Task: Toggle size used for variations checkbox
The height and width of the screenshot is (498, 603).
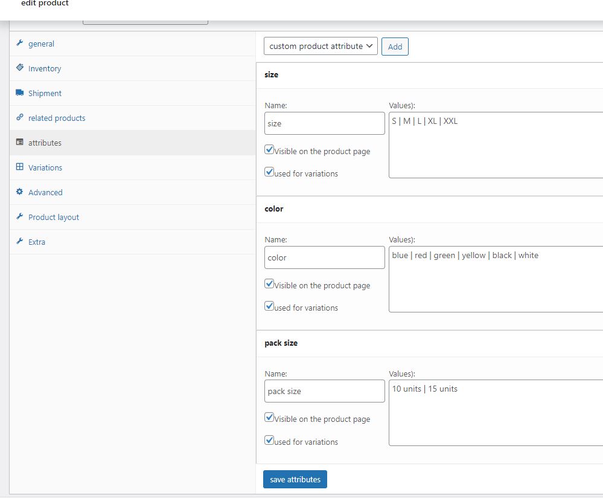Action: (x=269, y=172)
